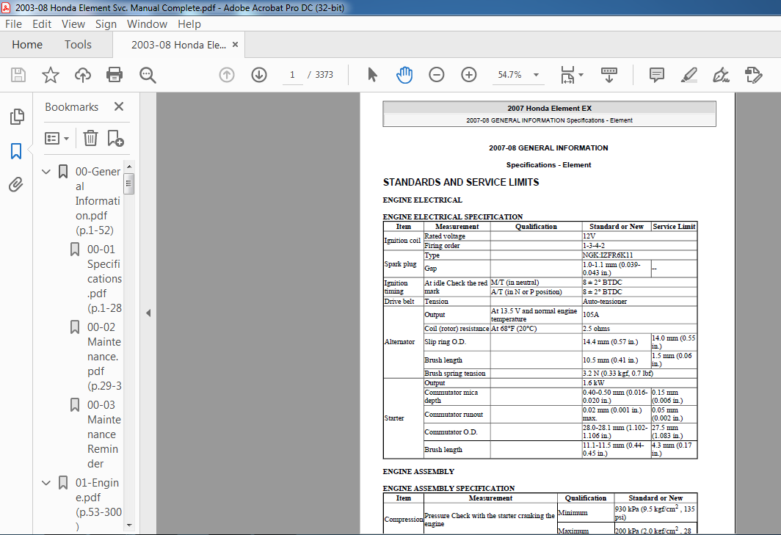Click the ENGINE ASSEMBLY heading text

[418, 472]
